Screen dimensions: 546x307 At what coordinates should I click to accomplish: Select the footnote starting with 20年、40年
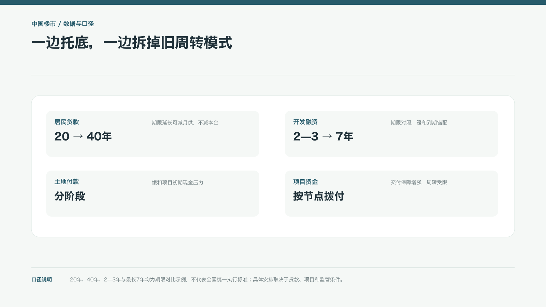[207, 280]
